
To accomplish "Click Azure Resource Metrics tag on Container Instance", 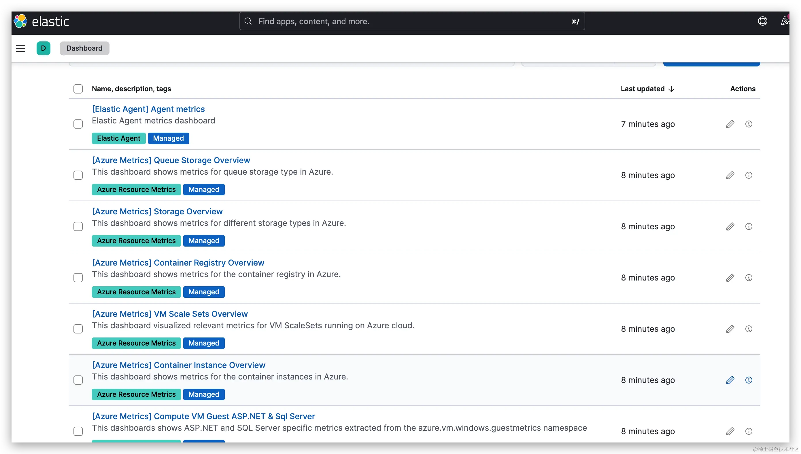I will [136, 394].
